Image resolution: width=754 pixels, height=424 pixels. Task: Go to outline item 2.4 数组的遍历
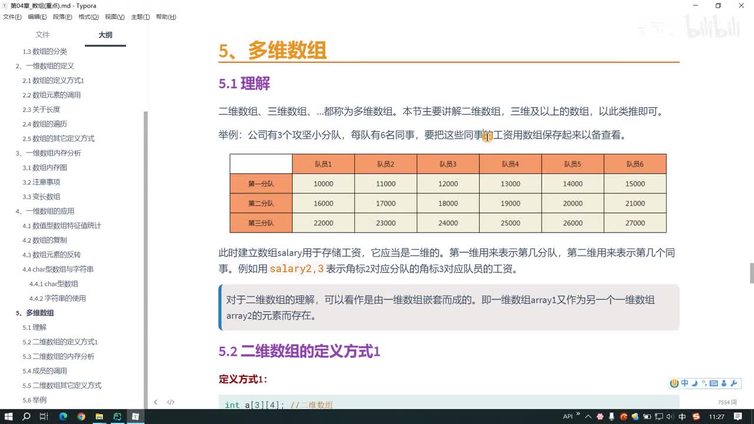[45, 124]
